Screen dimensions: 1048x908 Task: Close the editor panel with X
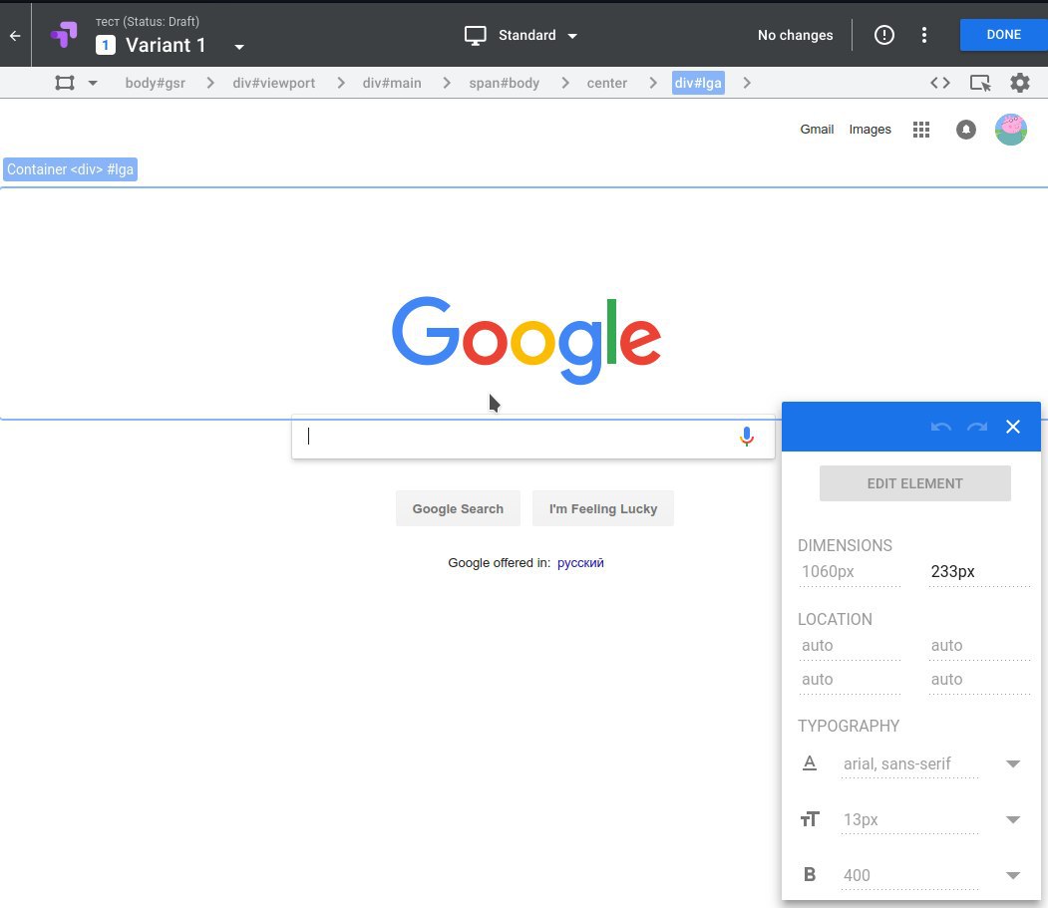(1012, 427)
